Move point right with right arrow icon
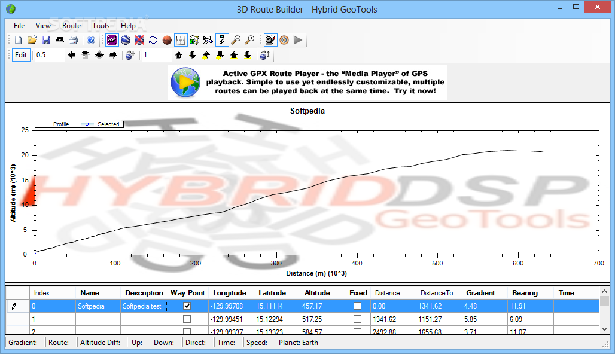This screenshot has width=615, height=354. click(x=113, y=55)
